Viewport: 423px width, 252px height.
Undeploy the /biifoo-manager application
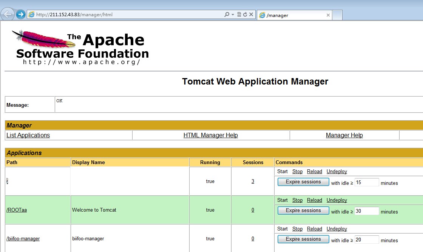coord(337,229)
